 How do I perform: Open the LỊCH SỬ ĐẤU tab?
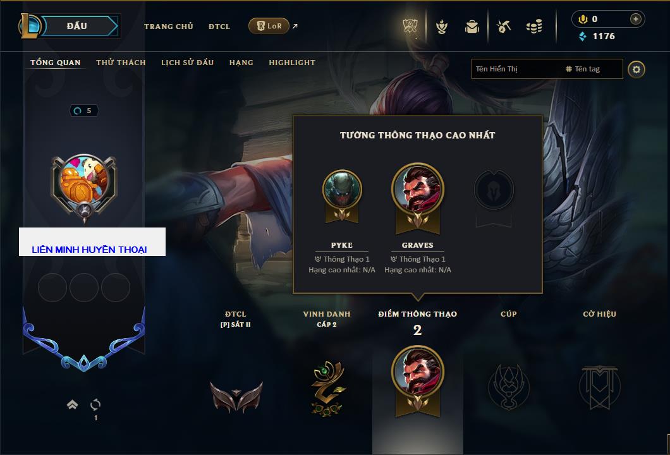(x=187, y=63)
